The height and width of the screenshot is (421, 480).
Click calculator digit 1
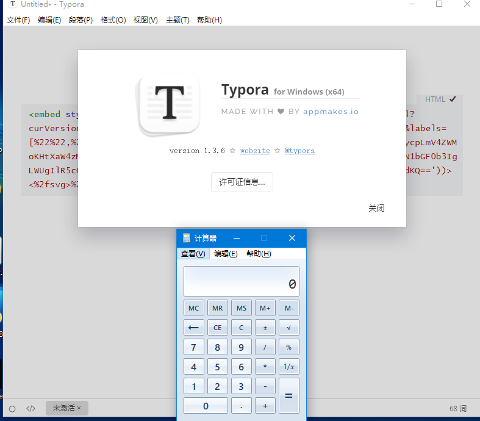194,386
